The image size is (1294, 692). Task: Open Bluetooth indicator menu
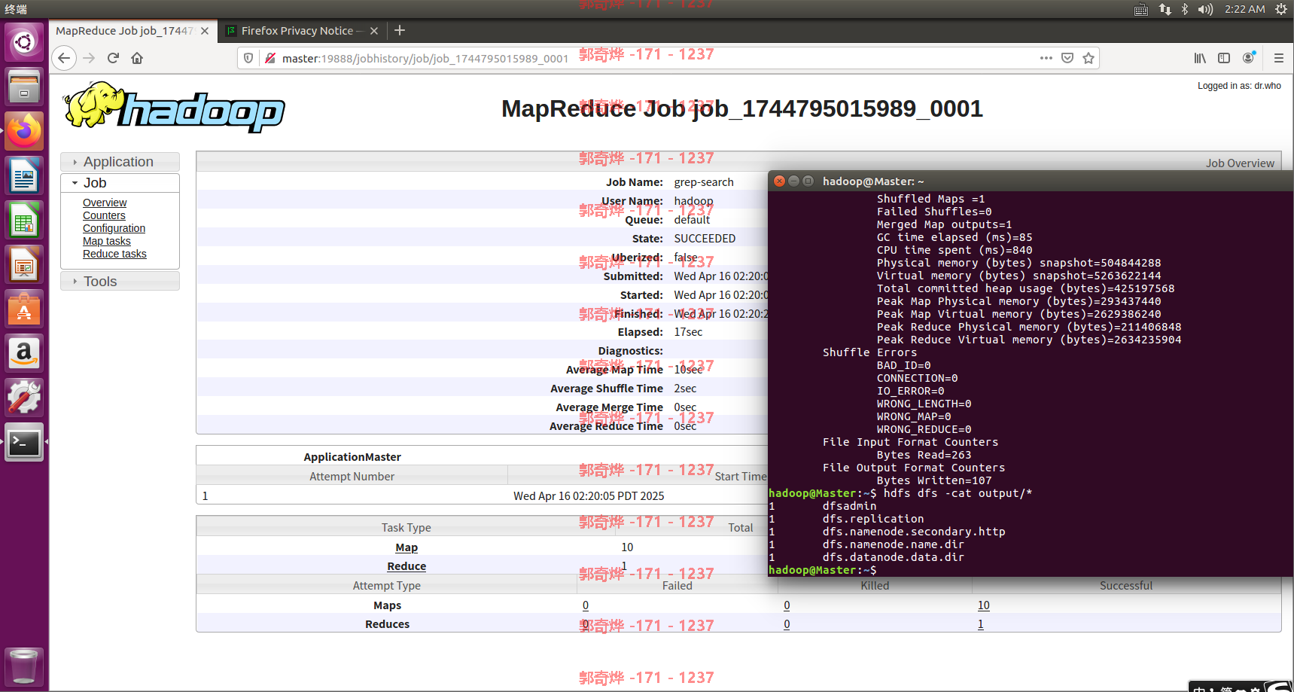1185,9
